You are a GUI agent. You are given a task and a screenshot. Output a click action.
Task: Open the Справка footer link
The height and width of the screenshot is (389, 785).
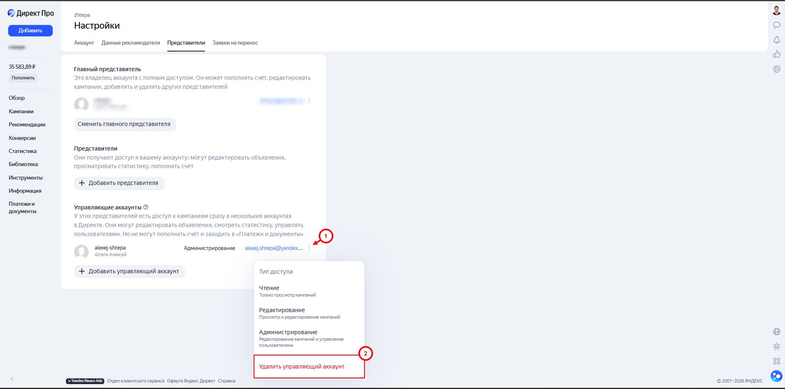pos(227,381)
